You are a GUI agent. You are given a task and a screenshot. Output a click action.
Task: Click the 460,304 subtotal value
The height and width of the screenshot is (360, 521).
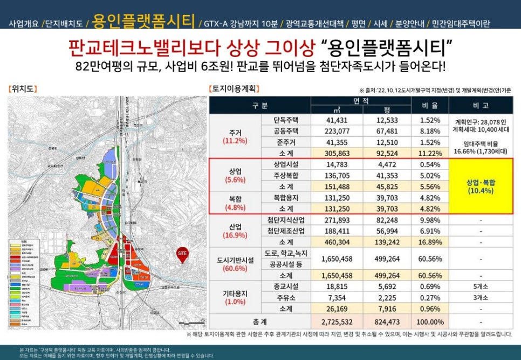tap(337, 242)
